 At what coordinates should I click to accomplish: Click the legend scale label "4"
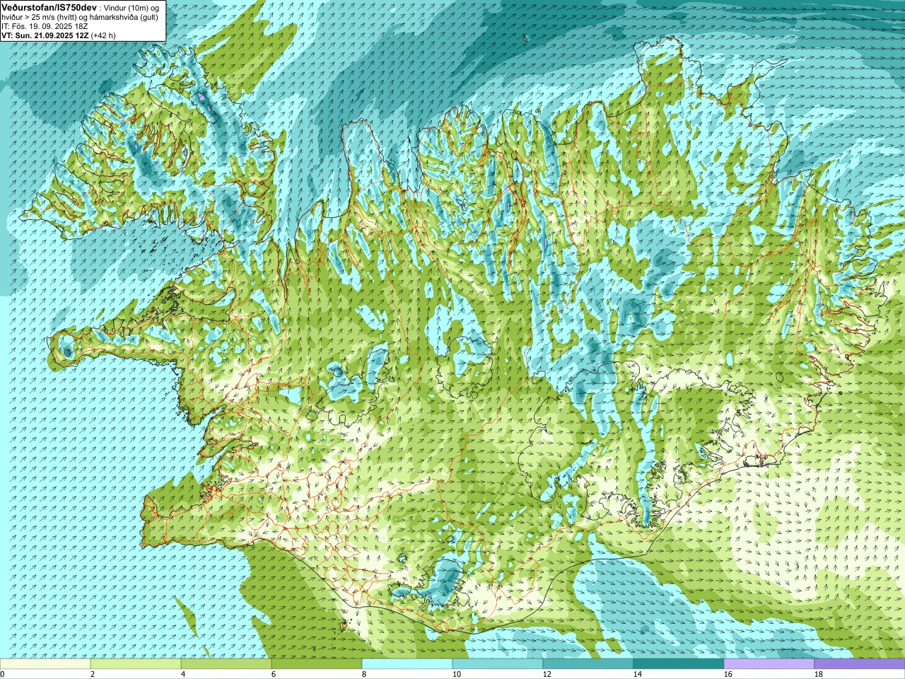(183, 674)
